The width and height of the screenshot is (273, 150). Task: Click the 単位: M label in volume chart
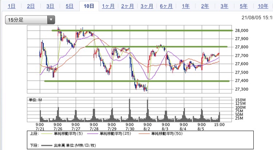[35, 100]
